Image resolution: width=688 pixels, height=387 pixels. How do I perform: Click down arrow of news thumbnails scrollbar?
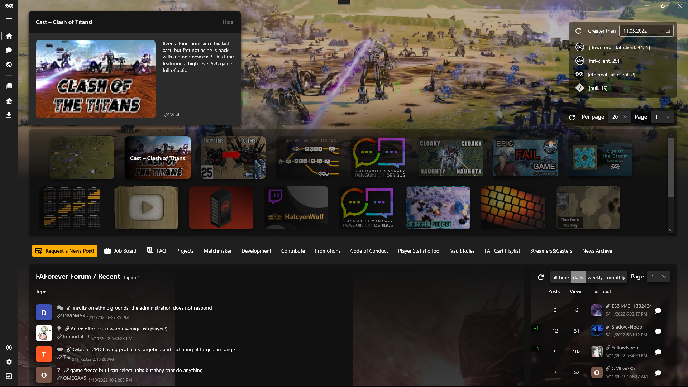click(x=671, y=230)
